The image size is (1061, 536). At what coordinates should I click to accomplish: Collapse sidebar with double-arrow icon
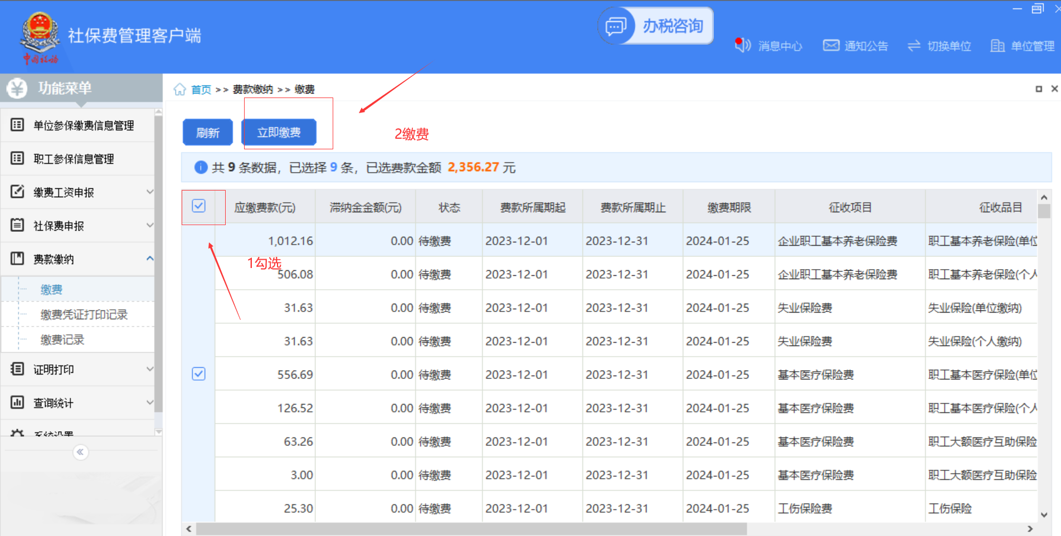click(x=80, y=452)
